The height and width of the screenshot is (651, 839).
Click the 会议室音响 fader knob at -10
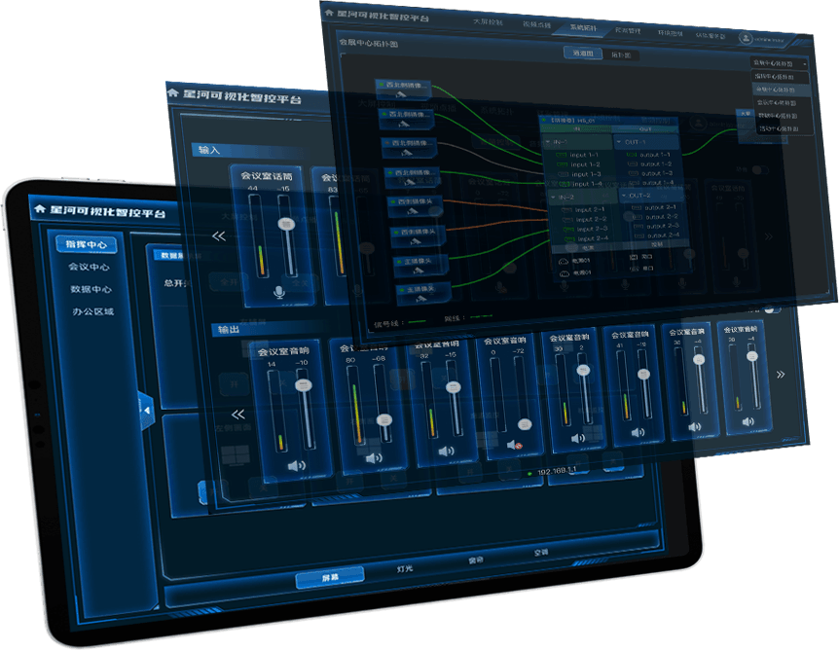304,384
